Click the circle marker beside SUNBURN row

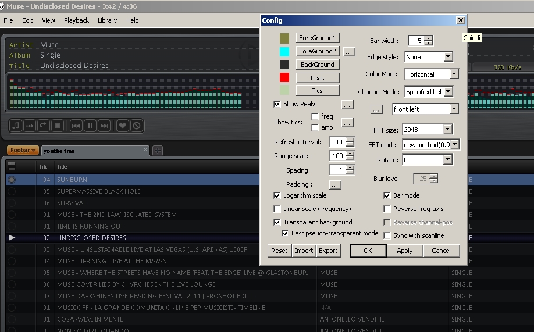point(12,180)
